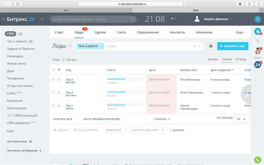This screenshot has height=165, width=264.
Task: Open the Сделки tab
Action: 100,32
